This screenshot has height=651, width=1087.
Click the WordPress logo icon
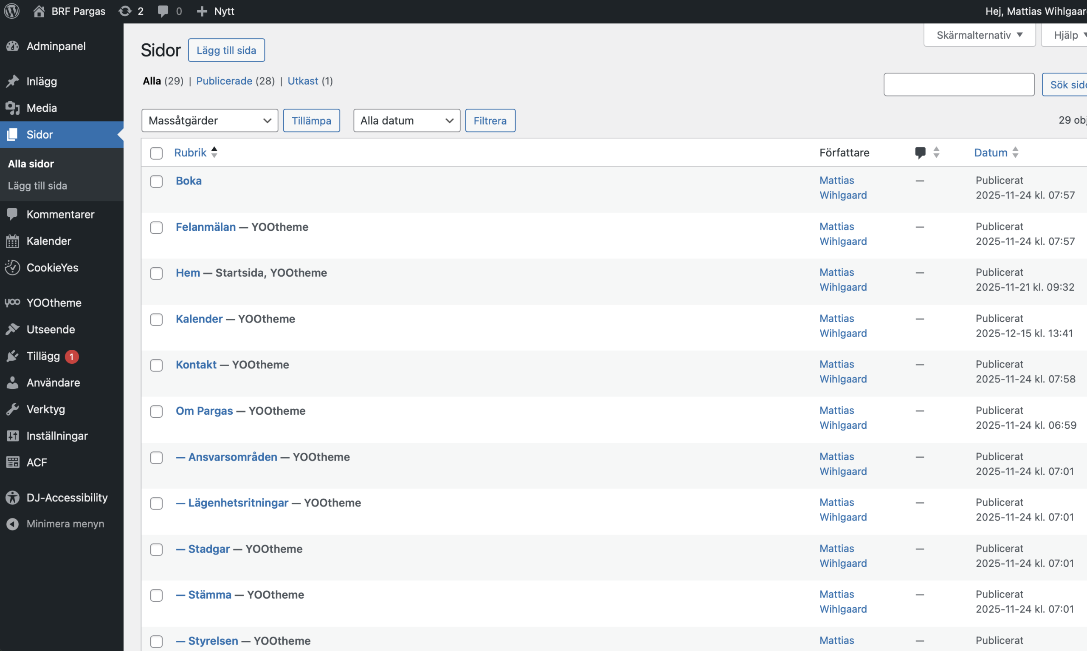point(12,11)
